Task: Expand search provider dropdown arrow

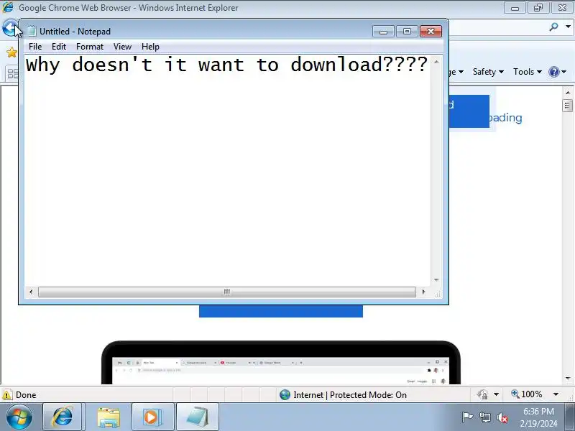Action: pos(568,27)
